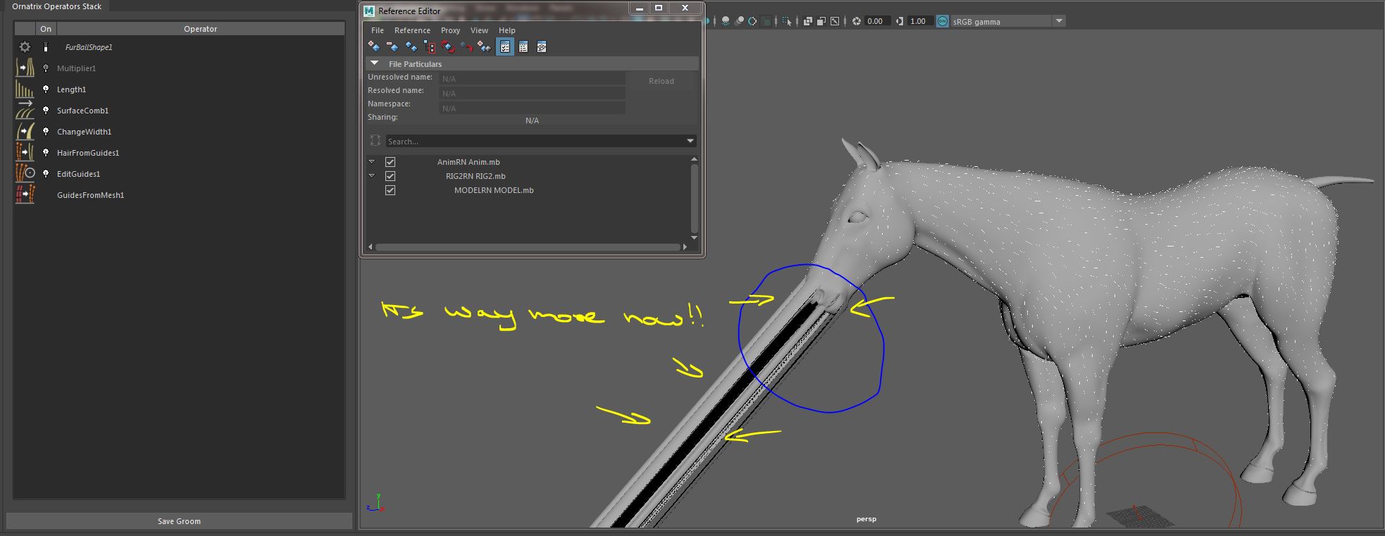The height and width of the screenshot is (536, 1385).
Task: Toggle the MODELRN MODEL.mb reference checkbox
Action: coord(390,190)
